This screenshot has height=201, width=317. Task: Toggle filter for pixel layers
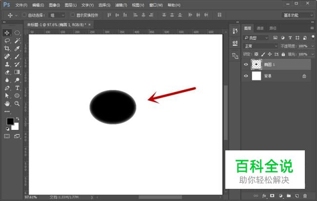(x=275, y=38)
